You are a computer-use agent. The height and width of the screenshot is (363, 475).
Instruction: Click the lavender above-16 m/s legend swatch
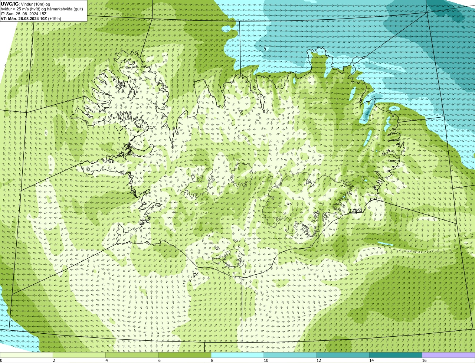pos(449,355)
